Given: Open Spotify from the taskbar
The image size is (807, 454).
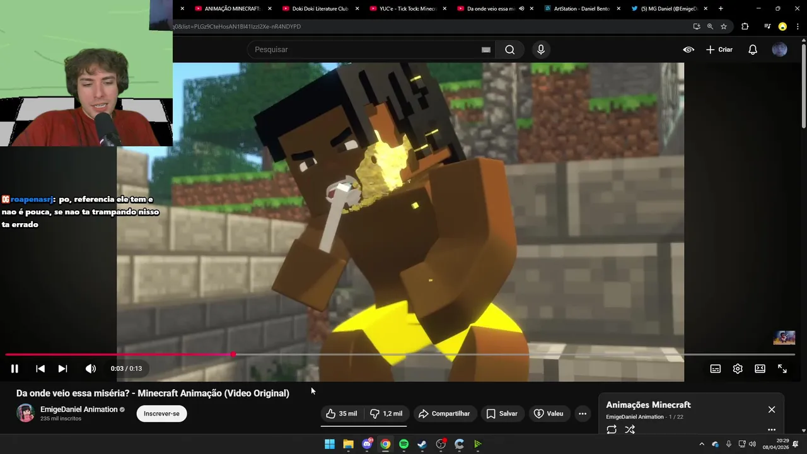Looking at the screenshot, I should pyautogui.click(x=403, y=445).
